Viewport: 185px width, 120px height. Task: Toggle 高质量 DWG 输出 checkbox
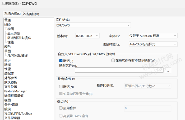61,116
